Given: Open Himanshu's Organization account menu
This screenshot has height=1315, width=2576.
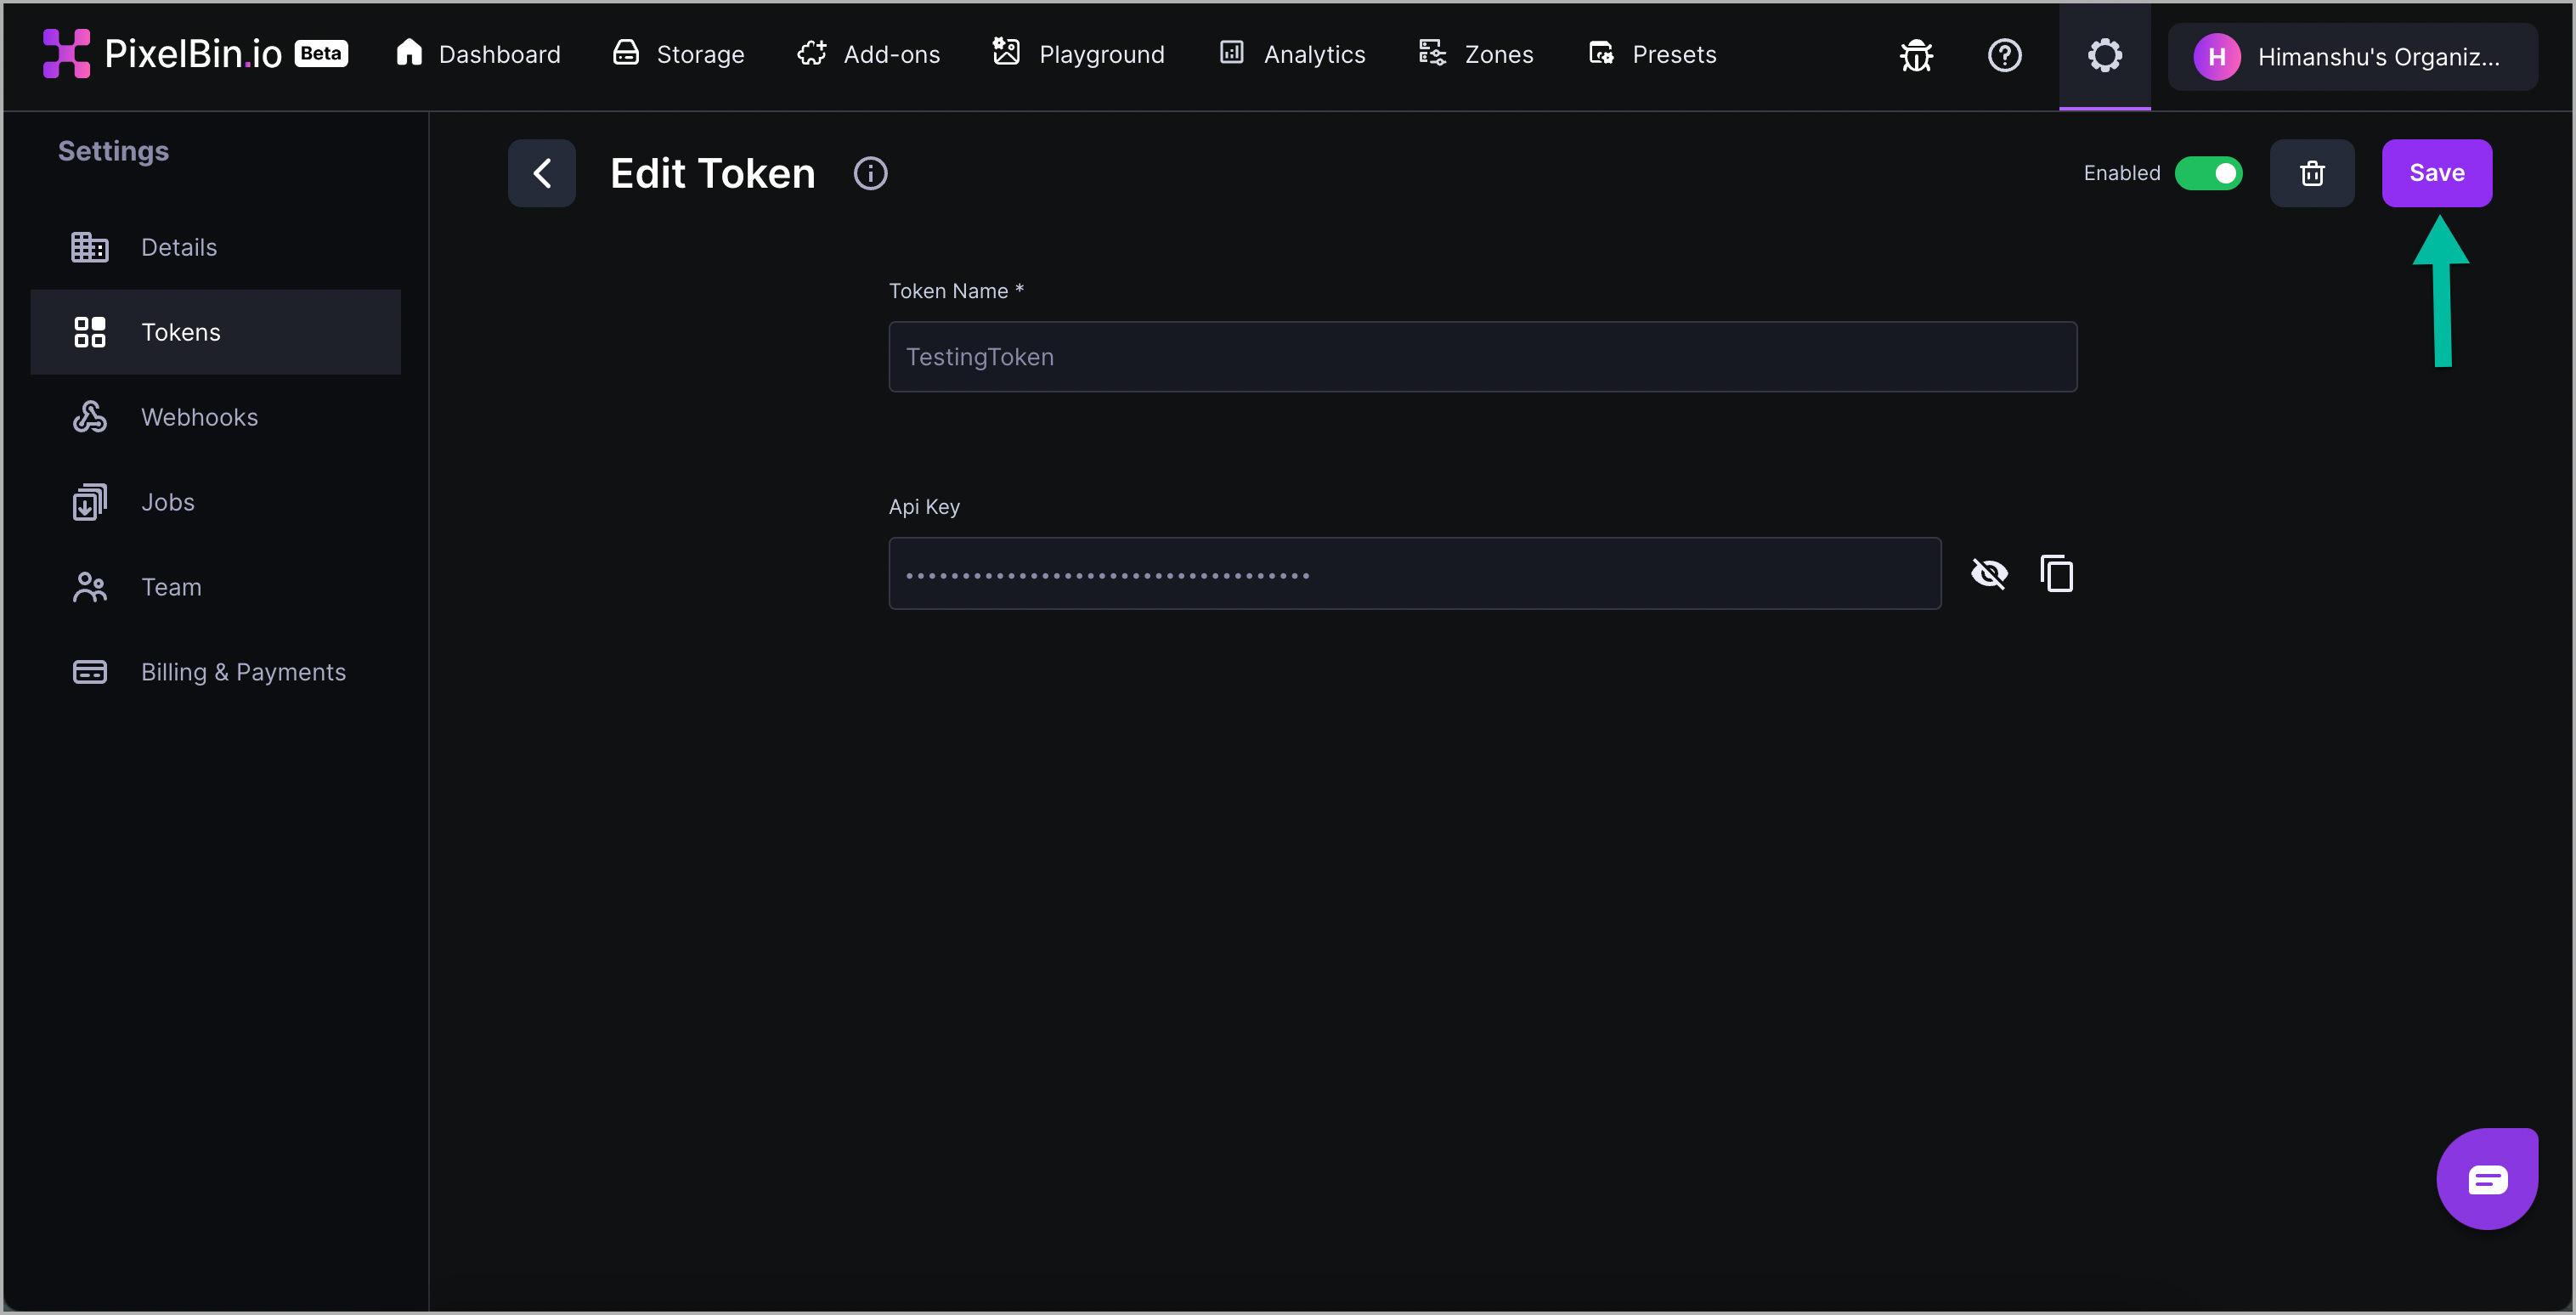Looking at the screenshot, I should coord(2352,57).
